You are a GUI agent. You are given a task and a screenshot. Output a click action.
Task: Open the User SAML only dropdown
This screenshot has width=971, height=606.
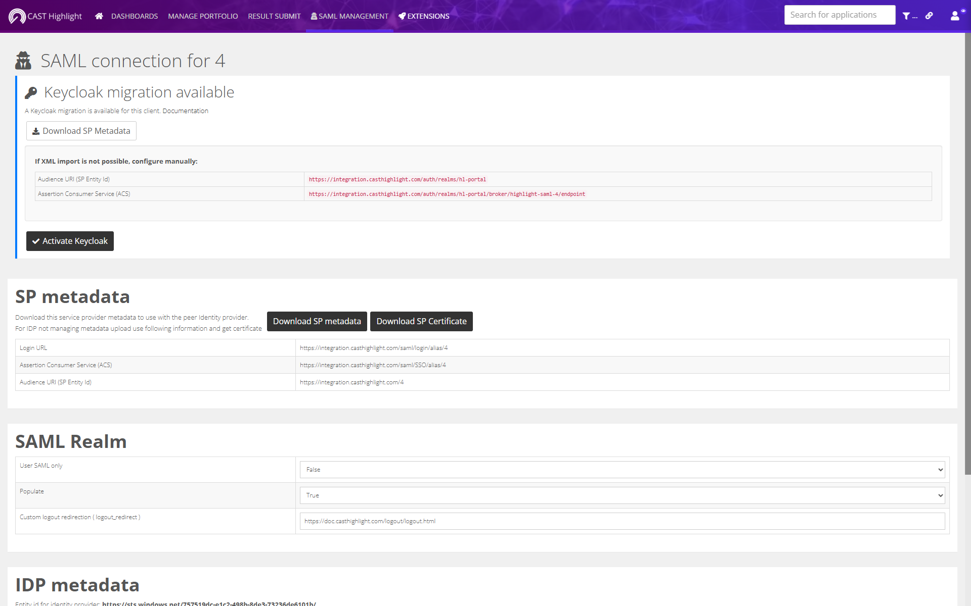[x=622, y=470]
